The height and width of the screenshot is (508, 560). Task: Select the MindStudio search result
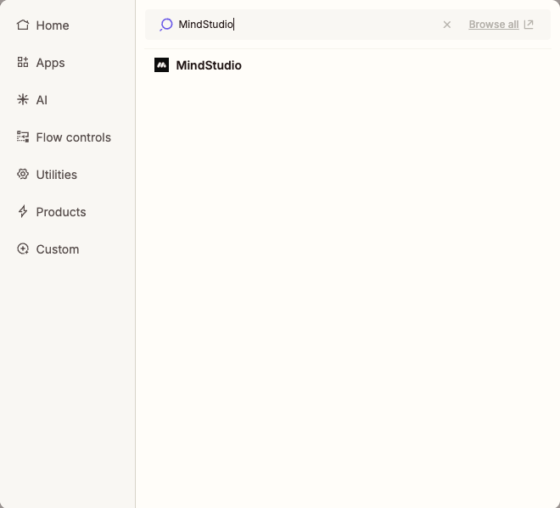coord(348,65)
